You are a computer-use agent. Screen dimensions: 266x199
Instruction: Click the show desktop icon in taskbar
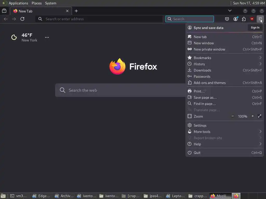pos(3,196)
